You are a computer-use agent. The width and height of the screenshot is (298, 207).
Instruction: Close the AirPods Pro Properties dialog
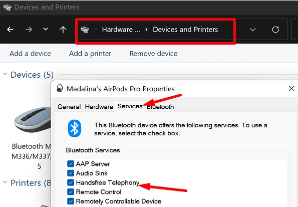click(291, 88)
